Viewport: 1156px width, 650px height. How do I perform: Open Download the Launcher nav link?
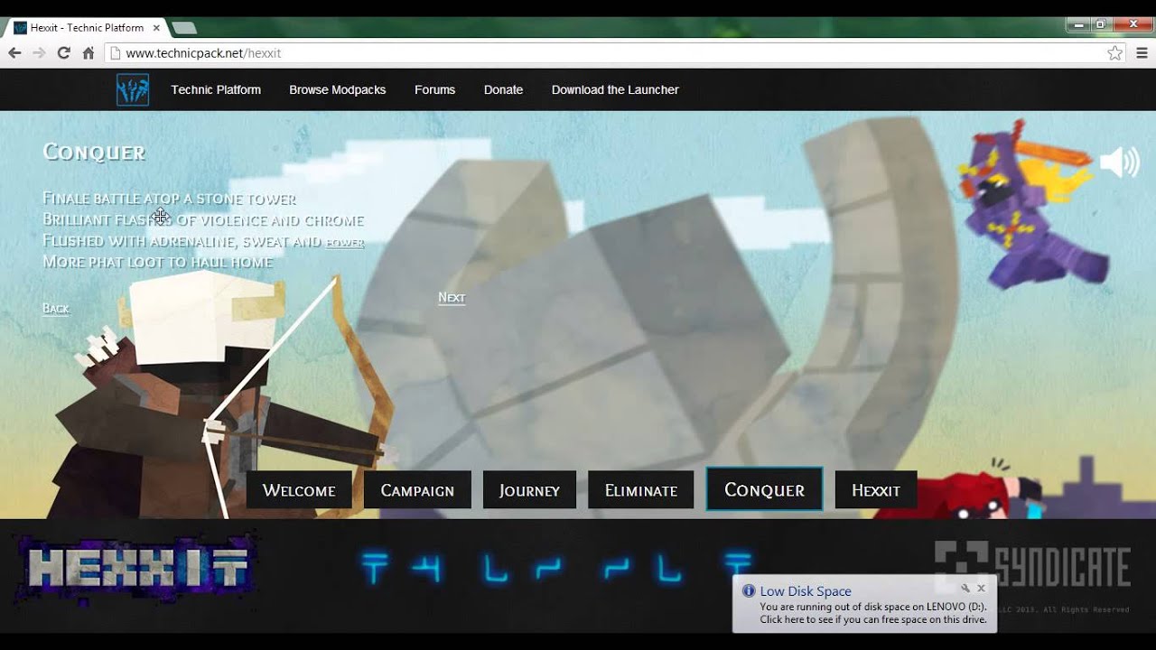615,90
